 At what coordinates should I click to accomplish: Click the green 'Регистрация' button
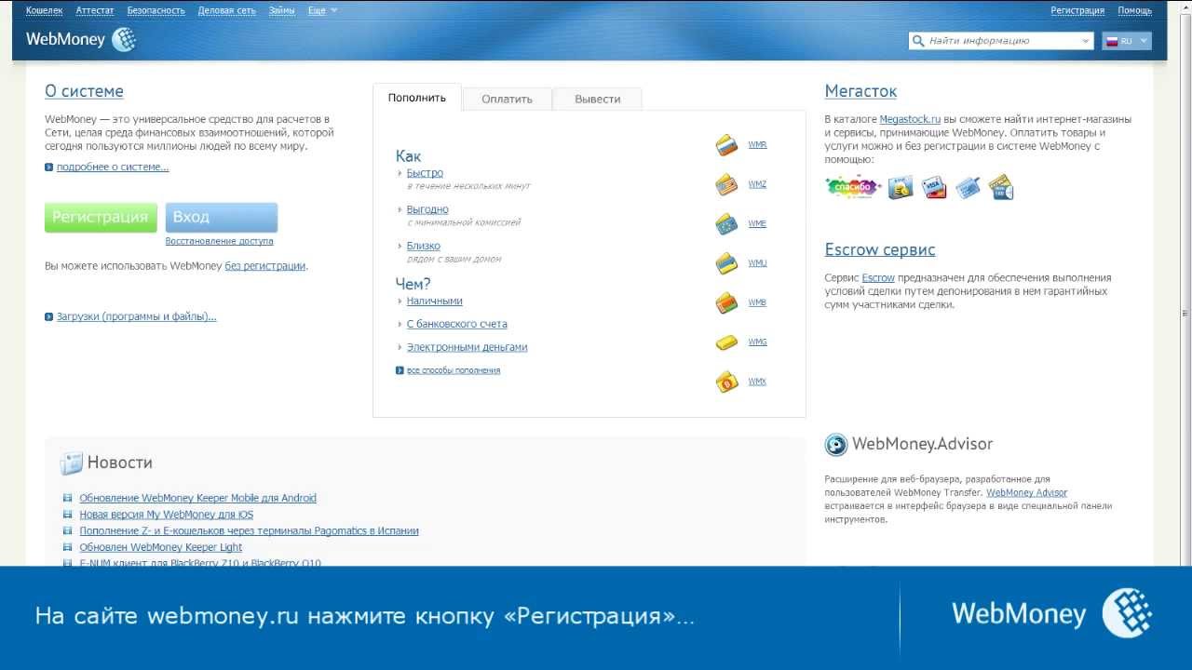pos(101,217)
